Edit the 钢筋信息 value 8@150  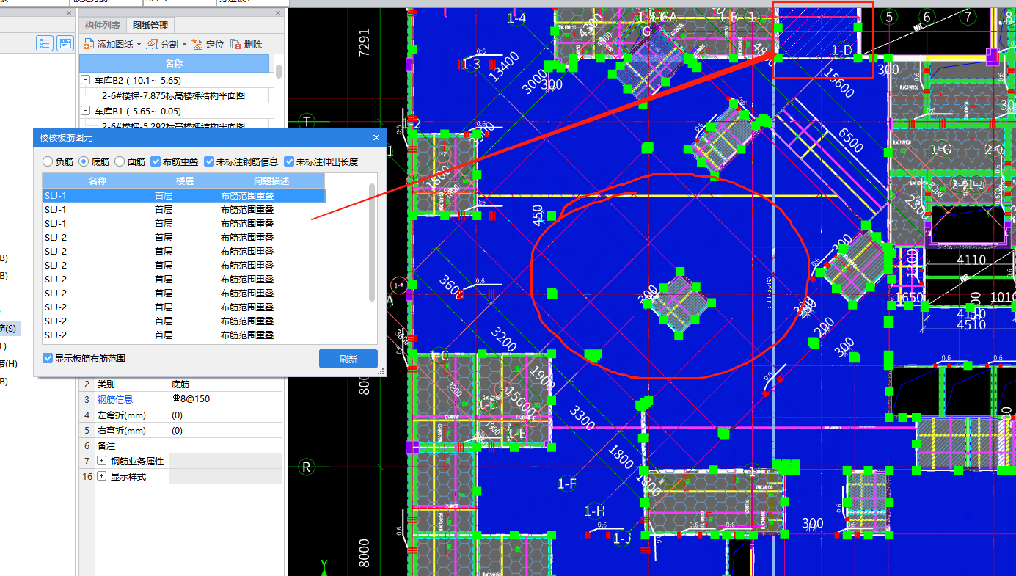(225, 399)
